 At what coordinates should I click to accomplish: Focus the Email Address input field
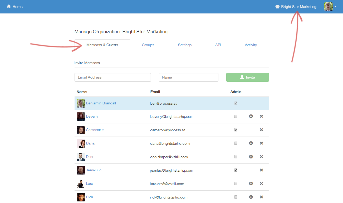click(113, 77)
